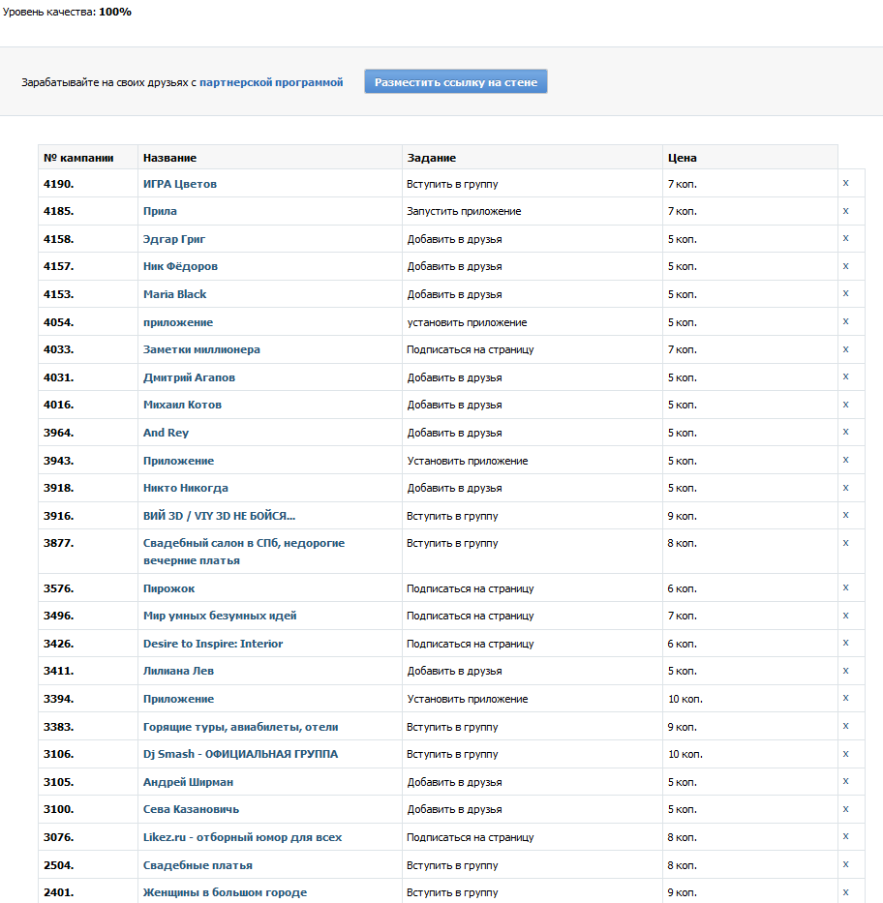Screen dimensions: 883x903
Task: Remove campaign 4190 with its x icon
Action: coord(845,183)
